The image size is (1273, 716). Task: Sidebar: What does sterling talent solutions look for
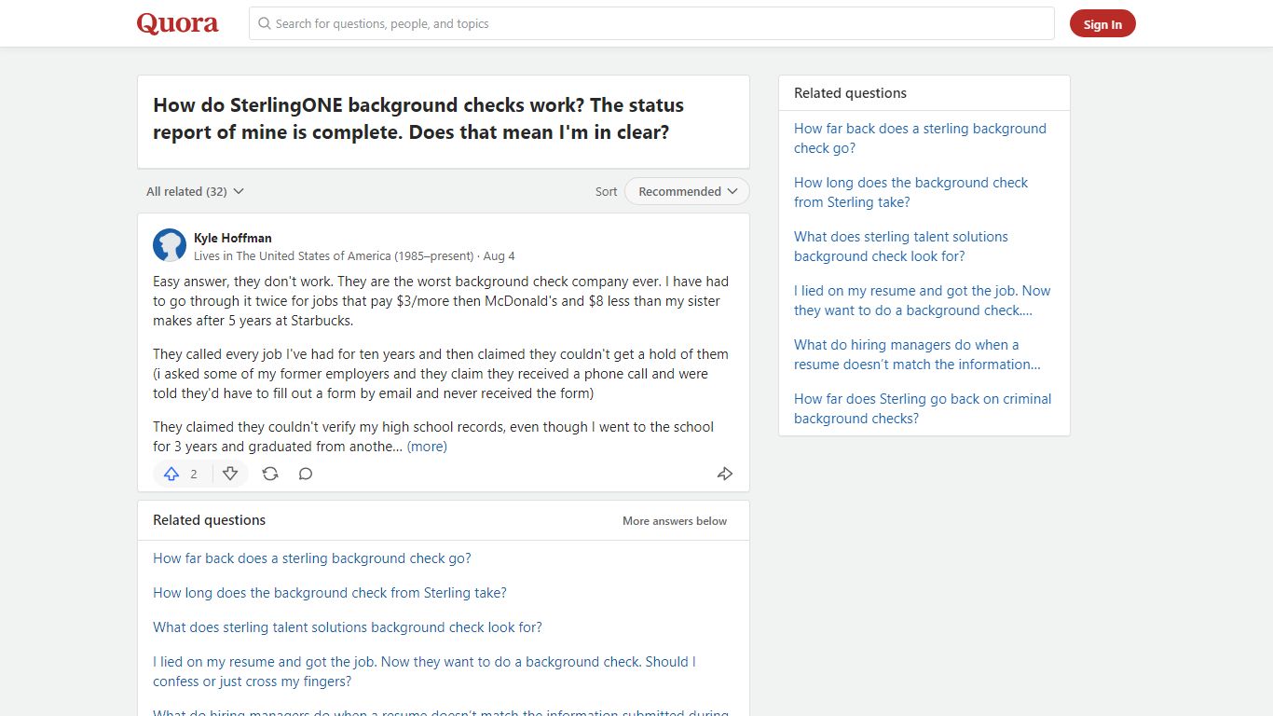901,246
